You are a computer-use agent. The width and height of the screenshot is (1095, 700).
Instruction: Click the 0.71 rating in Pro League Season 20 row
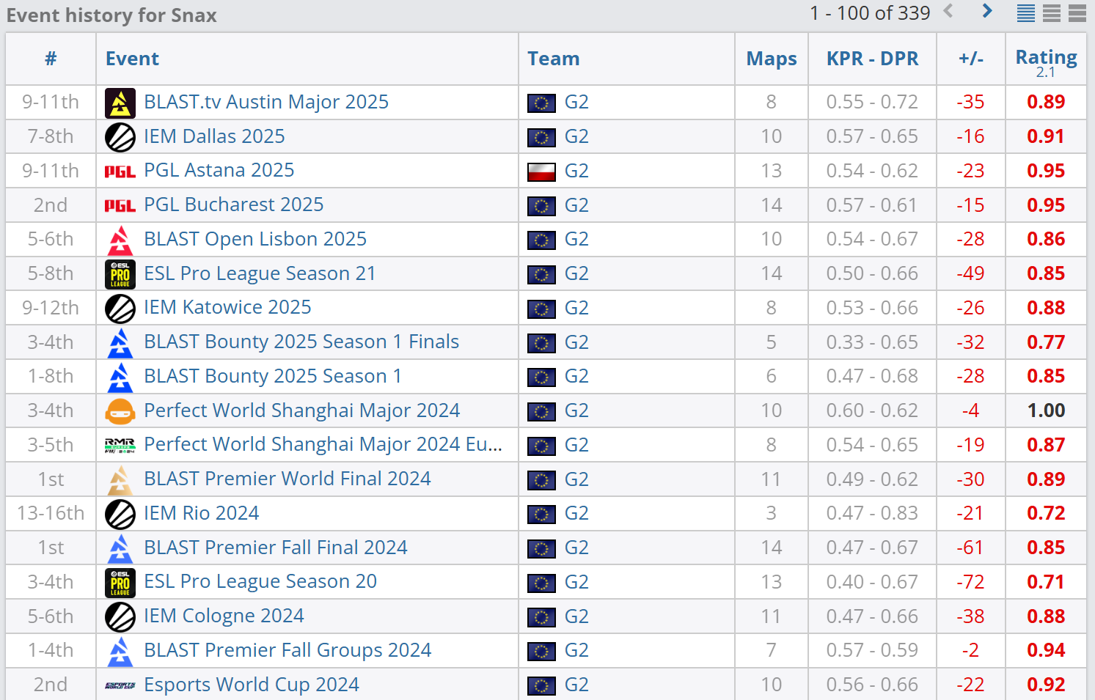coord(1046,582)
